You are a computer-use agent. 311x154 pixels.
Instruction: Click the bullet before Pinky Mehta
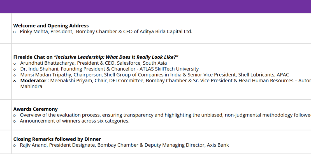coord(15,32)
